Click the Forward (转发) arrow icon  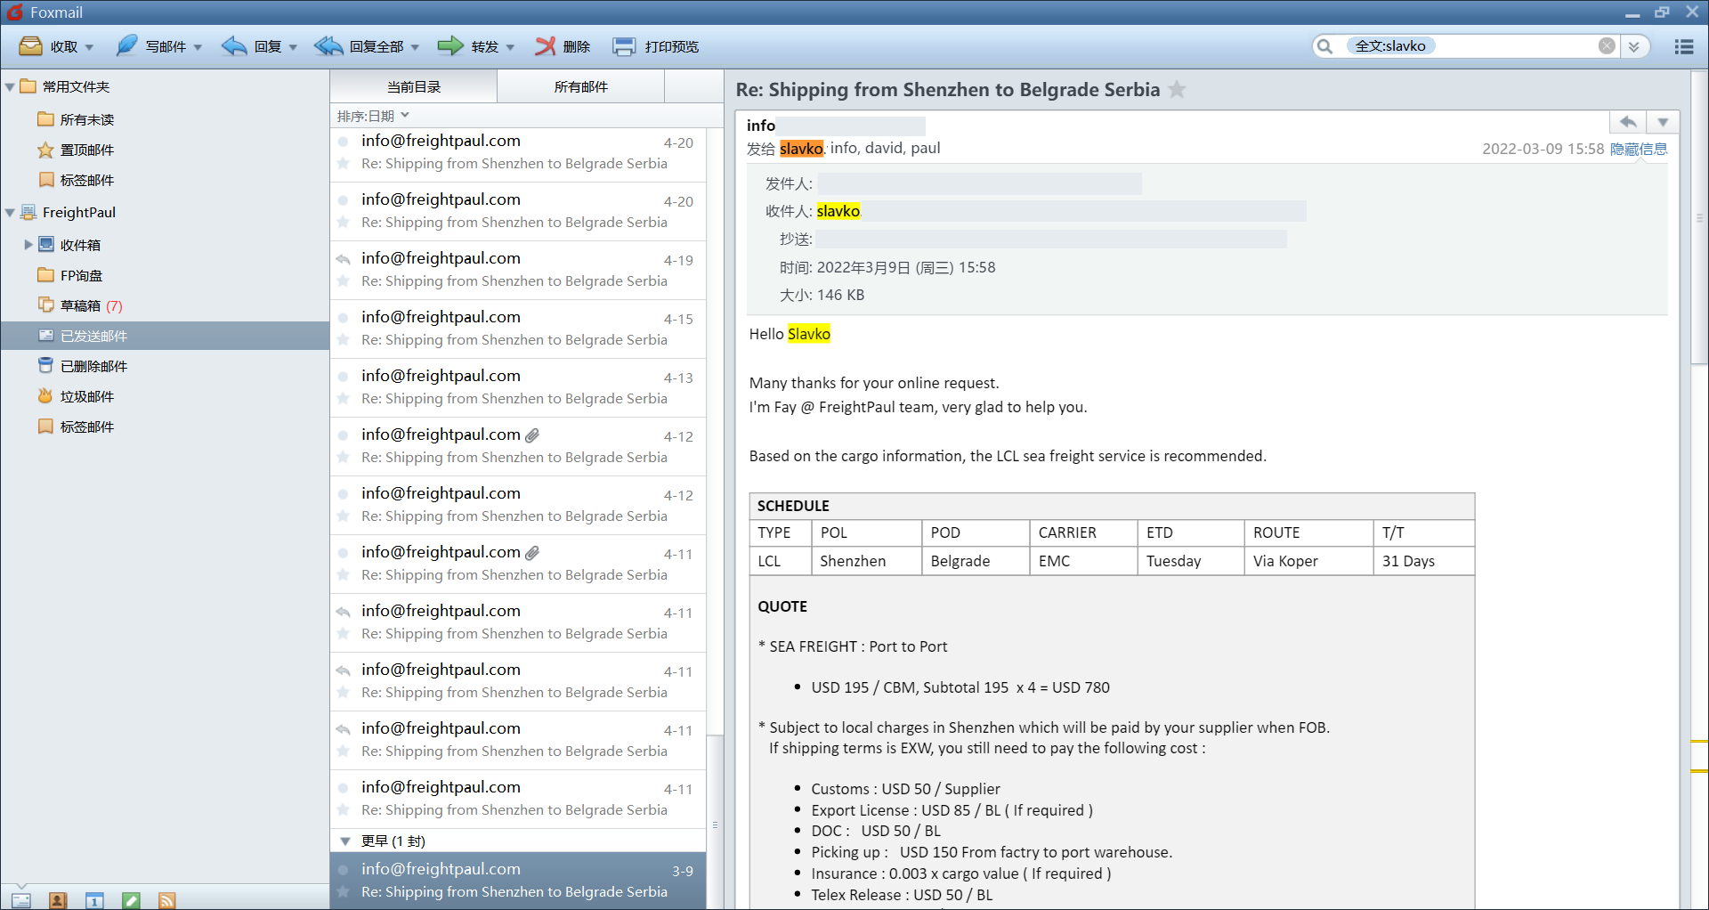click(450, 46)
